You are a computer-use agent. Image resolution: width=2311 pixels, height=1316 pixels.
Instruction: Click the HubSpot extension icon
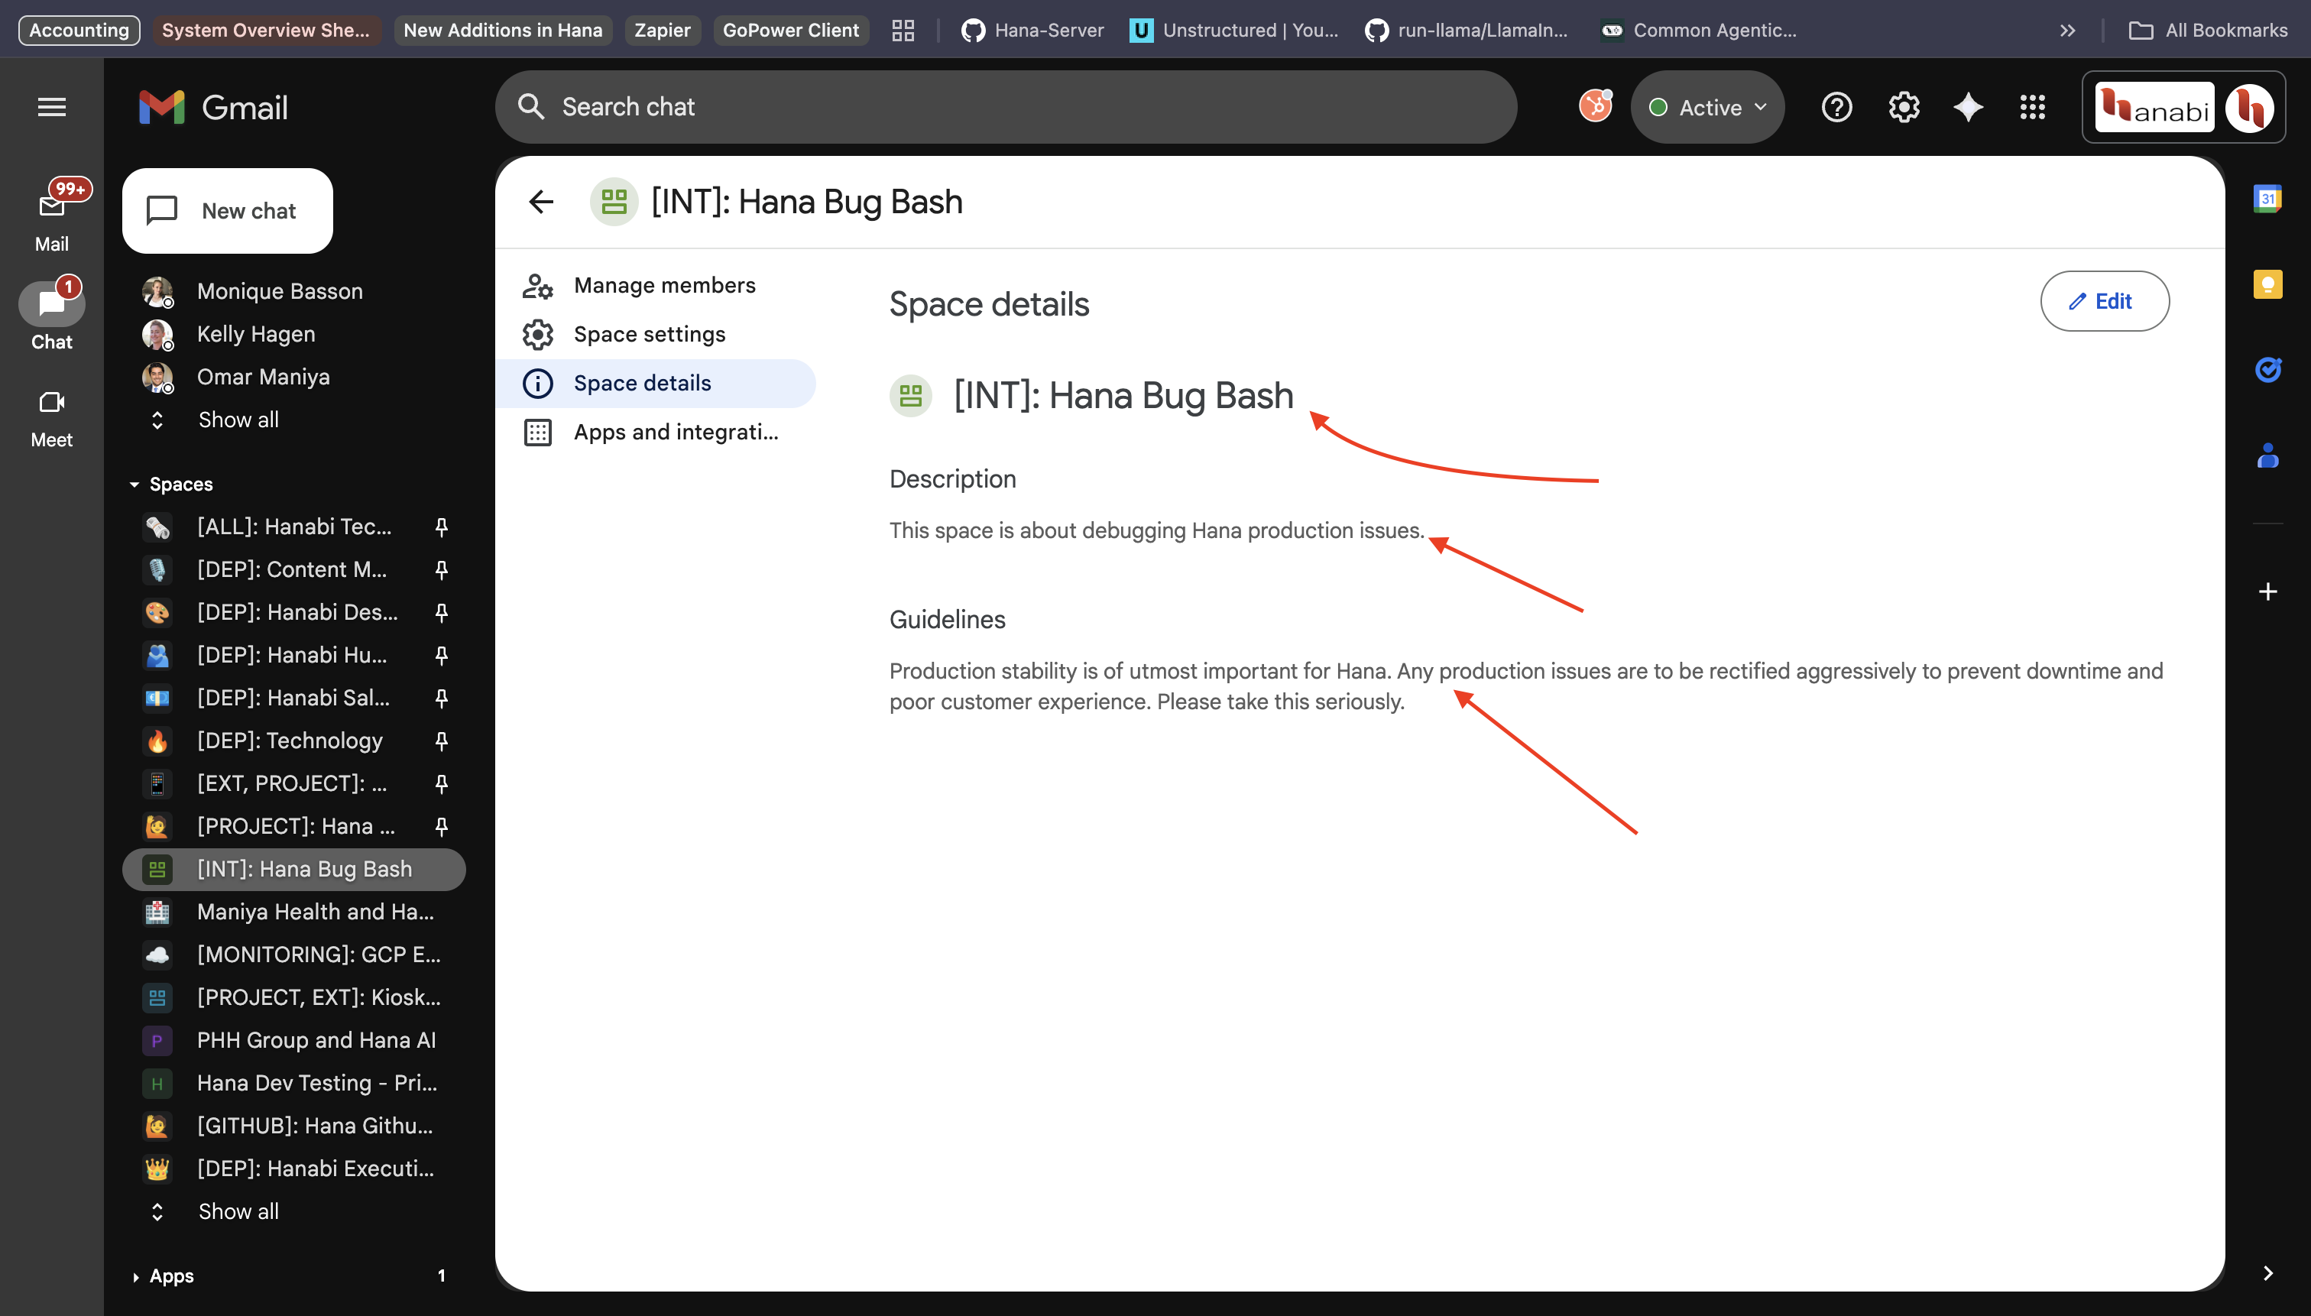click(1595, 107)
